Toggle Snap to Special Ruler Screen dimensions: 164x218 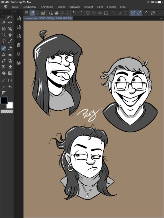(x=139, y=13)
